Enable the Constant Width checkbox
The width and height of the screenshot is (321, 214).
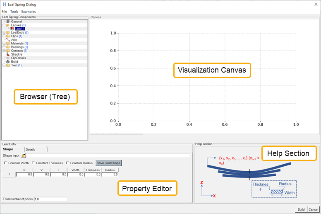5,163
